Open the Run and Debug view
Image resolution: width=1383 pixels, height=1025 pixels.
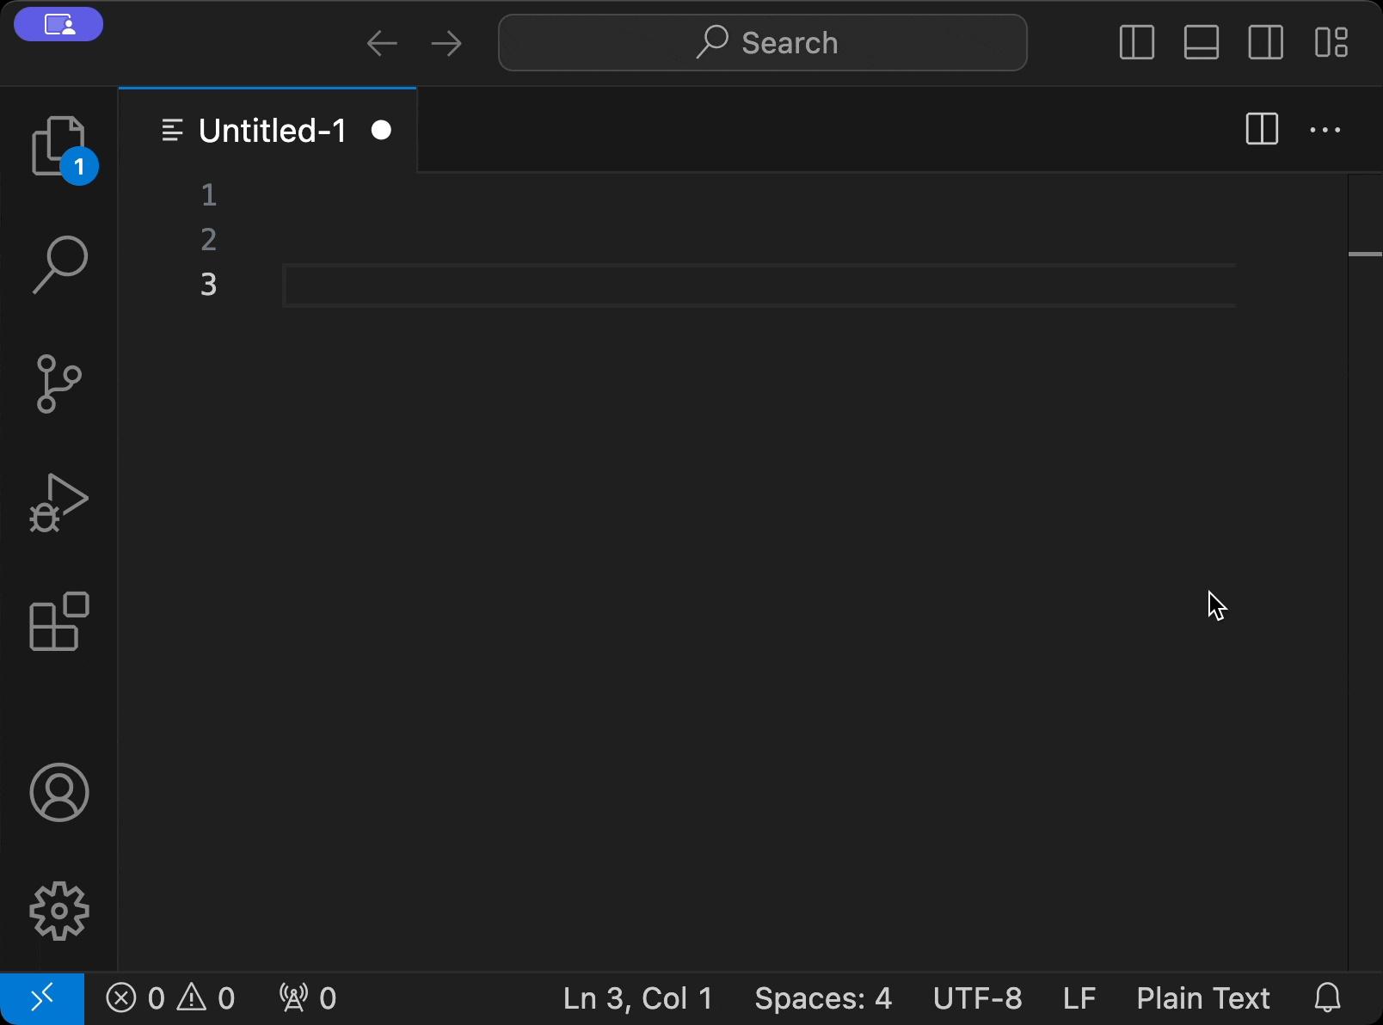[x=58, y=502]
